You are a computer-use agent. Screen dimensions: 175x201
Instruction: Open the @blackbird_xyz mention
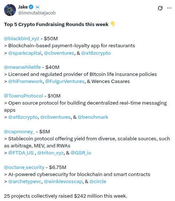tap(22, 38)
